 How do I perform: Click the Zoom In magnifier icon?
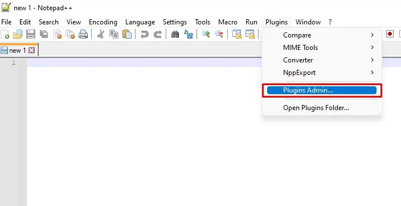206,34
